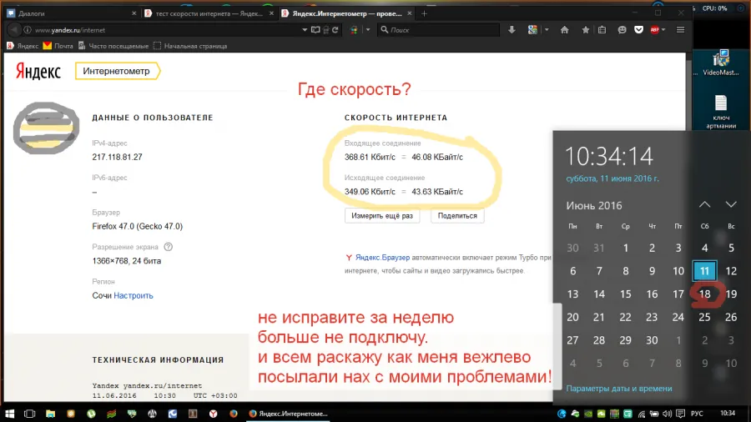Close the 'Диалоги' tab

pos(134,13)
